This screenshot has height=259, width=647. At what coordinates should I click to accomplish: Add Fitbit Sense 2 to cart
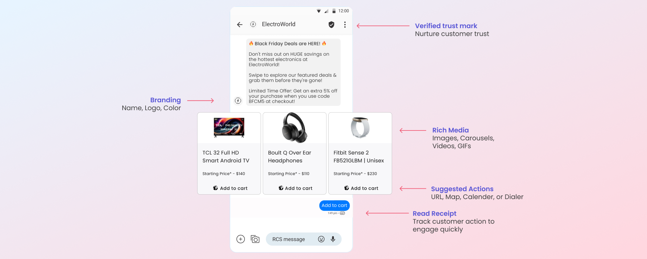361,188
